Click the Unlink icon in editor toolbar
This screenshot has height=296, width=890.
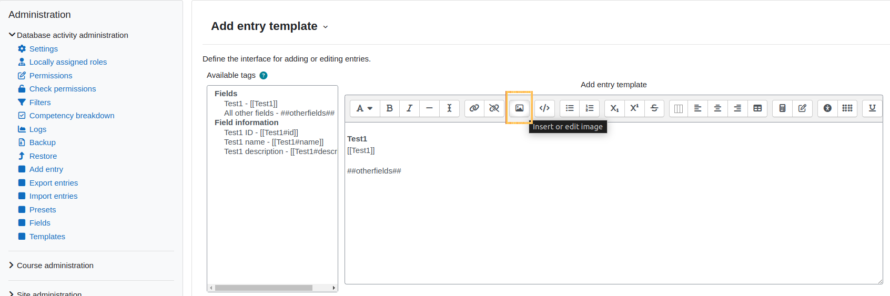(494, 108)
